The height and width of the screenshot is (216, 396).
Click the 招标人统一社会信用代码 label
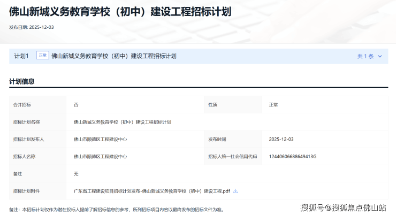point(233,157)
